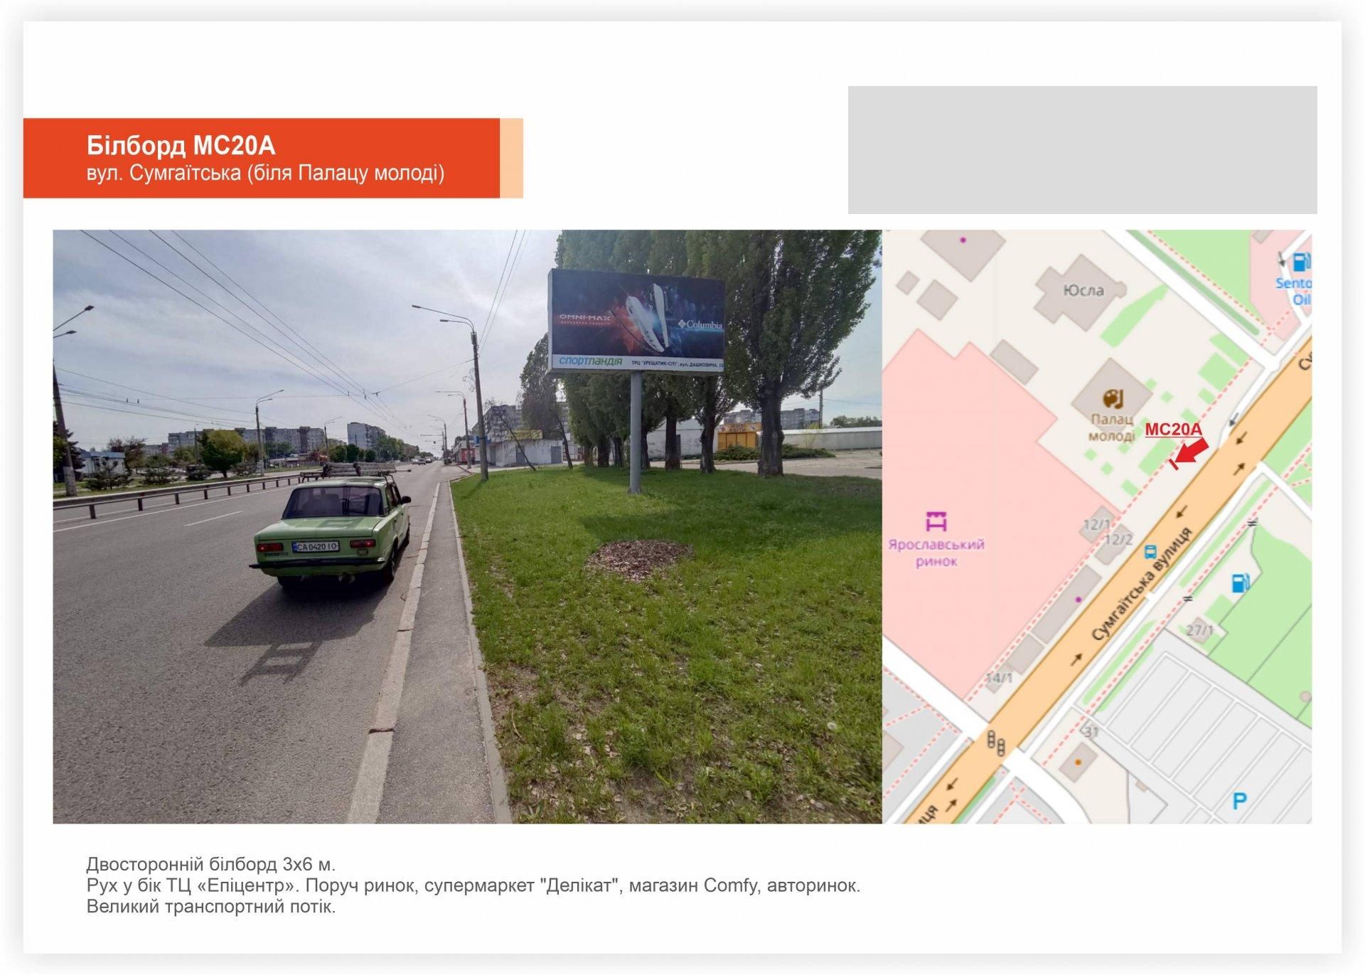Click the green car's license plate
1365x975 pixels.
(315, 546)
